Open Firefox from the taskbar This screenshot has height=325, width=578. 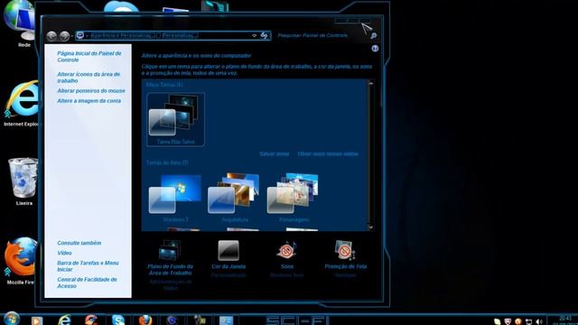[145, 320]
